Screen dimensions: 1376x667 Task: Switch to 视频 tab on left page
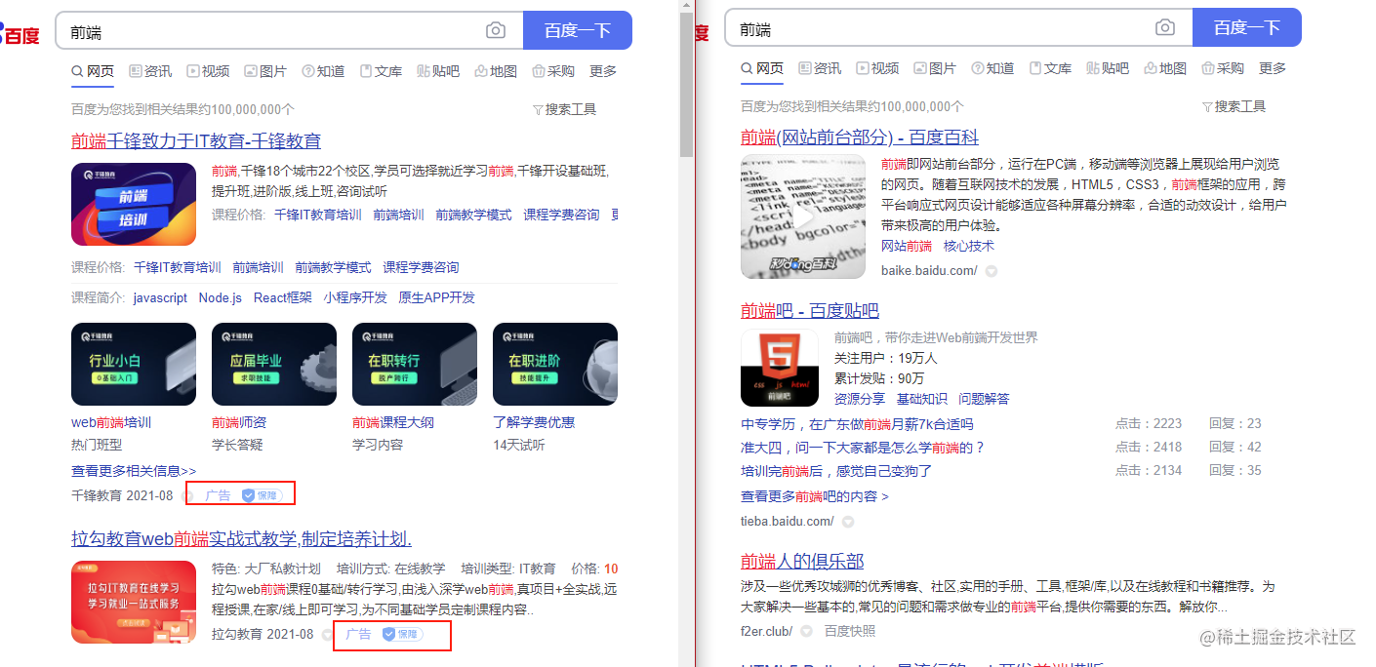tap(208, 71)
